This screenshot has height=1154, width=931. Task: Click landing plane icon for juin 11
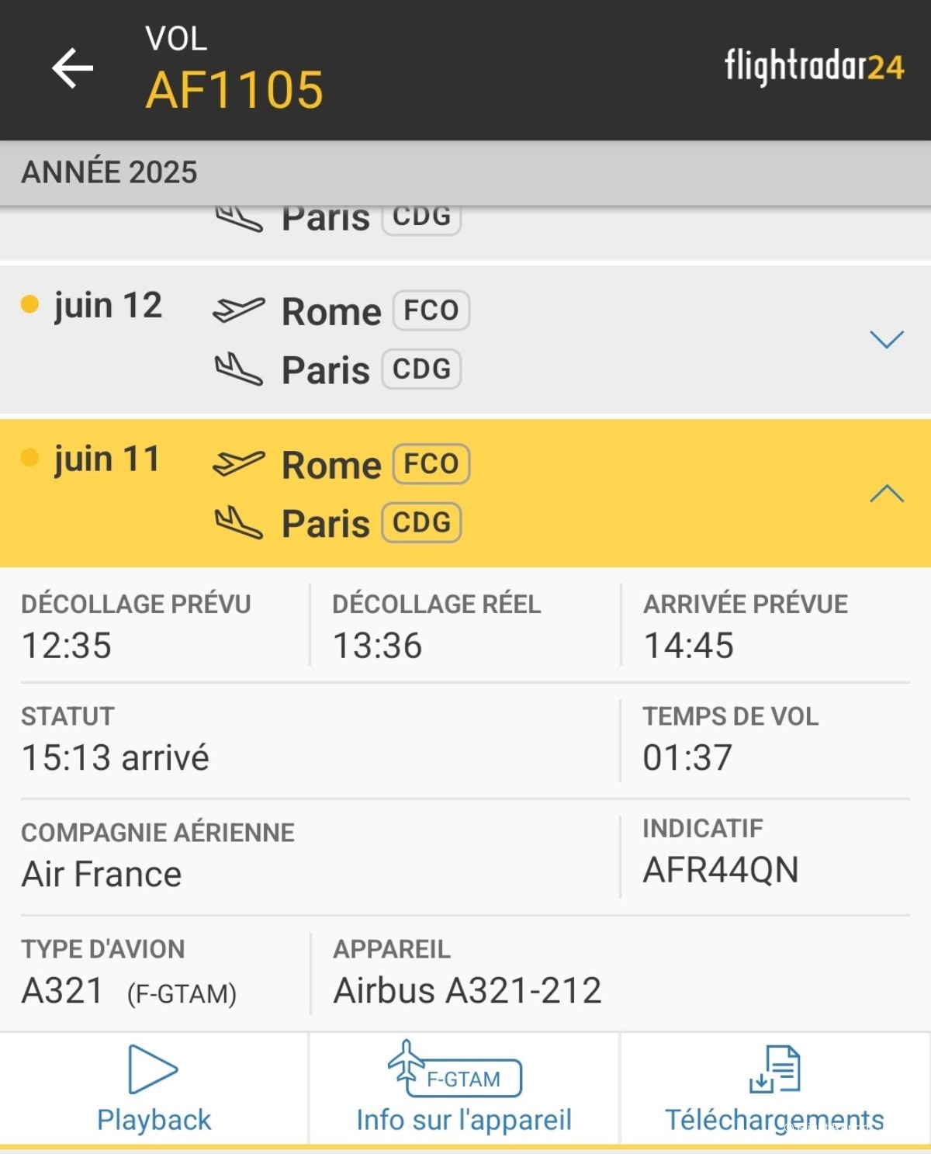tap(238, 522)
